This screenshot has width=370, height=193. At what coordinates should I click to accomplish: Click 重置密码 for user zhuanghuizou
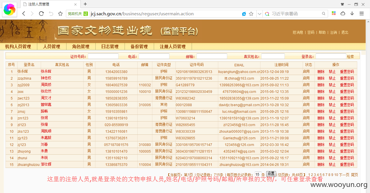pyautogui.click(x=347, y=164)
